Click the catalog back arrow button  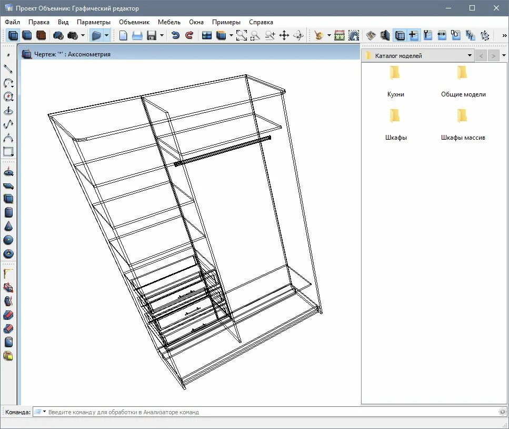pyautogui.click(x=481, y=56)
